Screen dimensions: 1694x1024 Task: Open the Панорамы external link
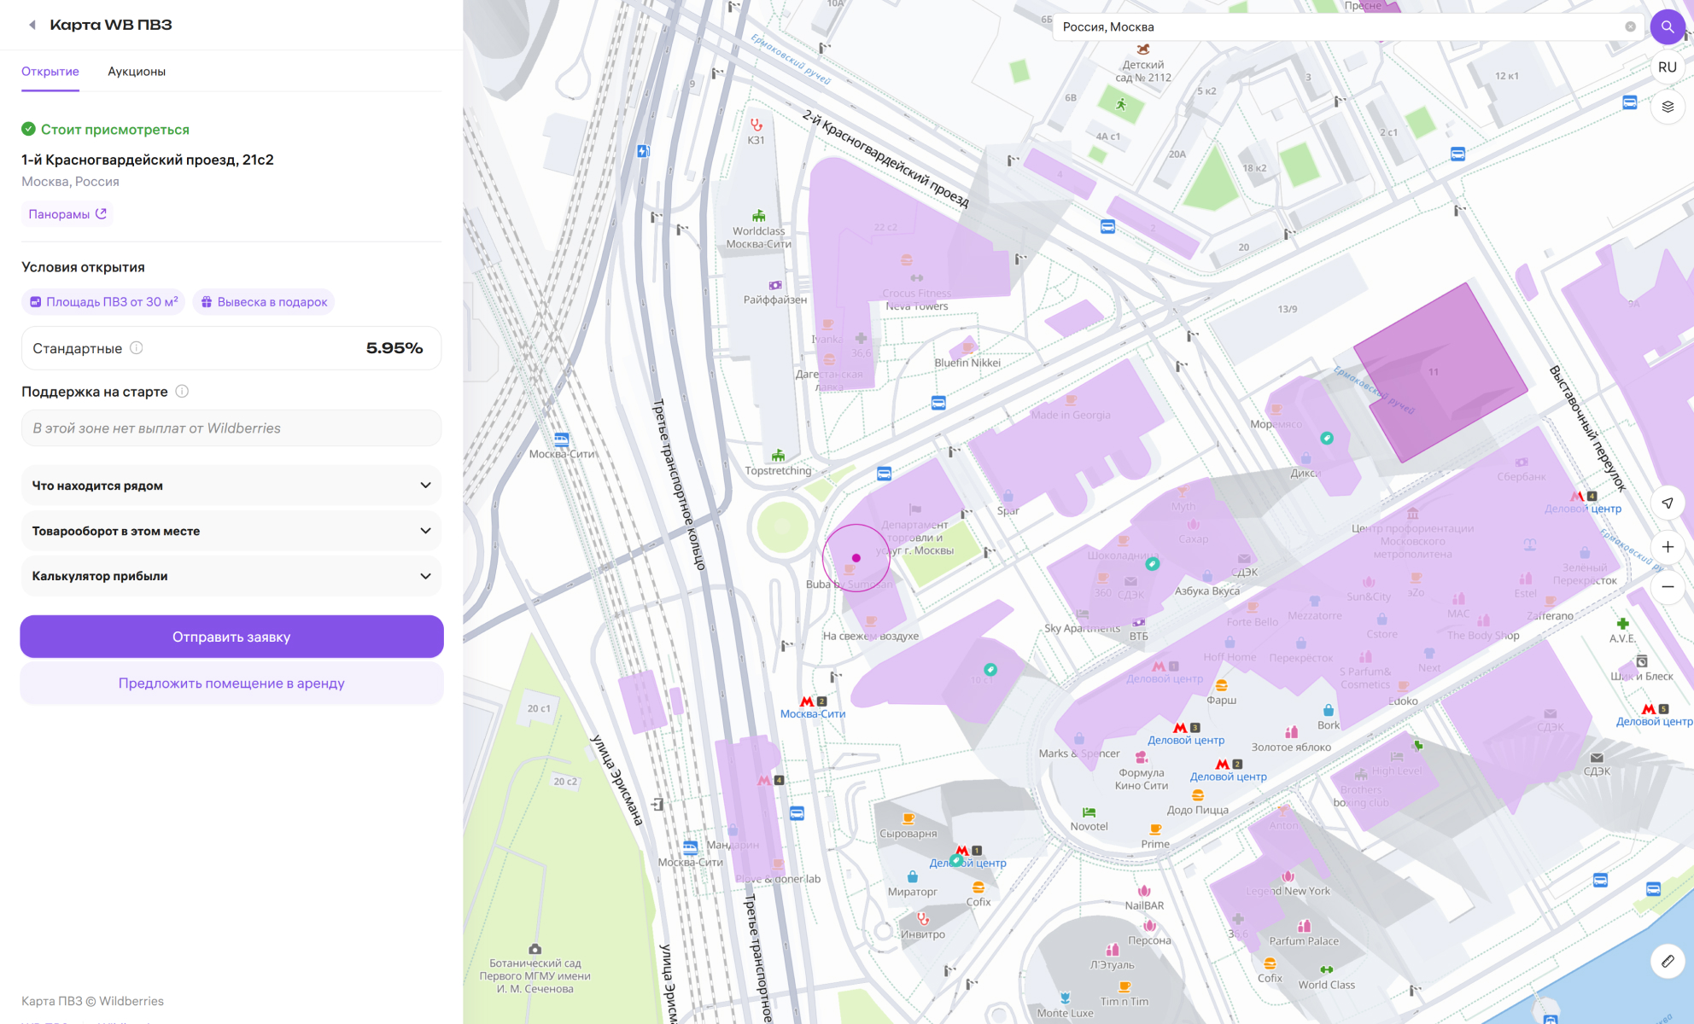[x=67, y=214]
